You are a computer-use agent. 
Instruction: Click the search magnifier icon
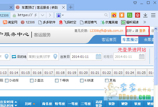click(x=106, y=15)
